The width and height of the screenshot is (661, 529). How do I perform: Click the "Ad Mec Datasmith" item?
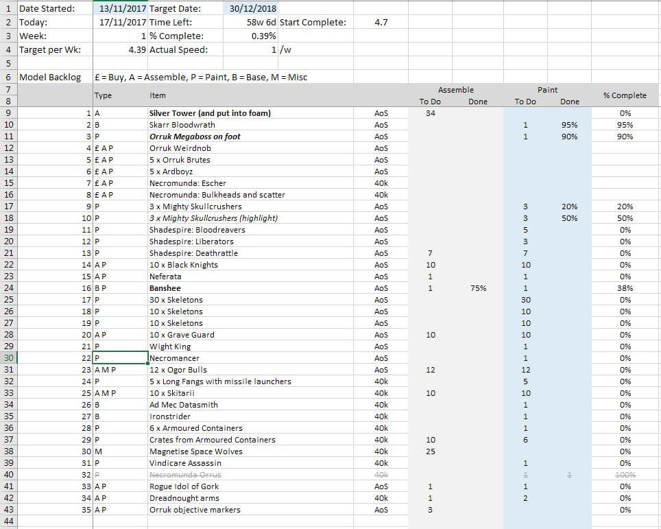pyautogui.click(x=183, y=405)
